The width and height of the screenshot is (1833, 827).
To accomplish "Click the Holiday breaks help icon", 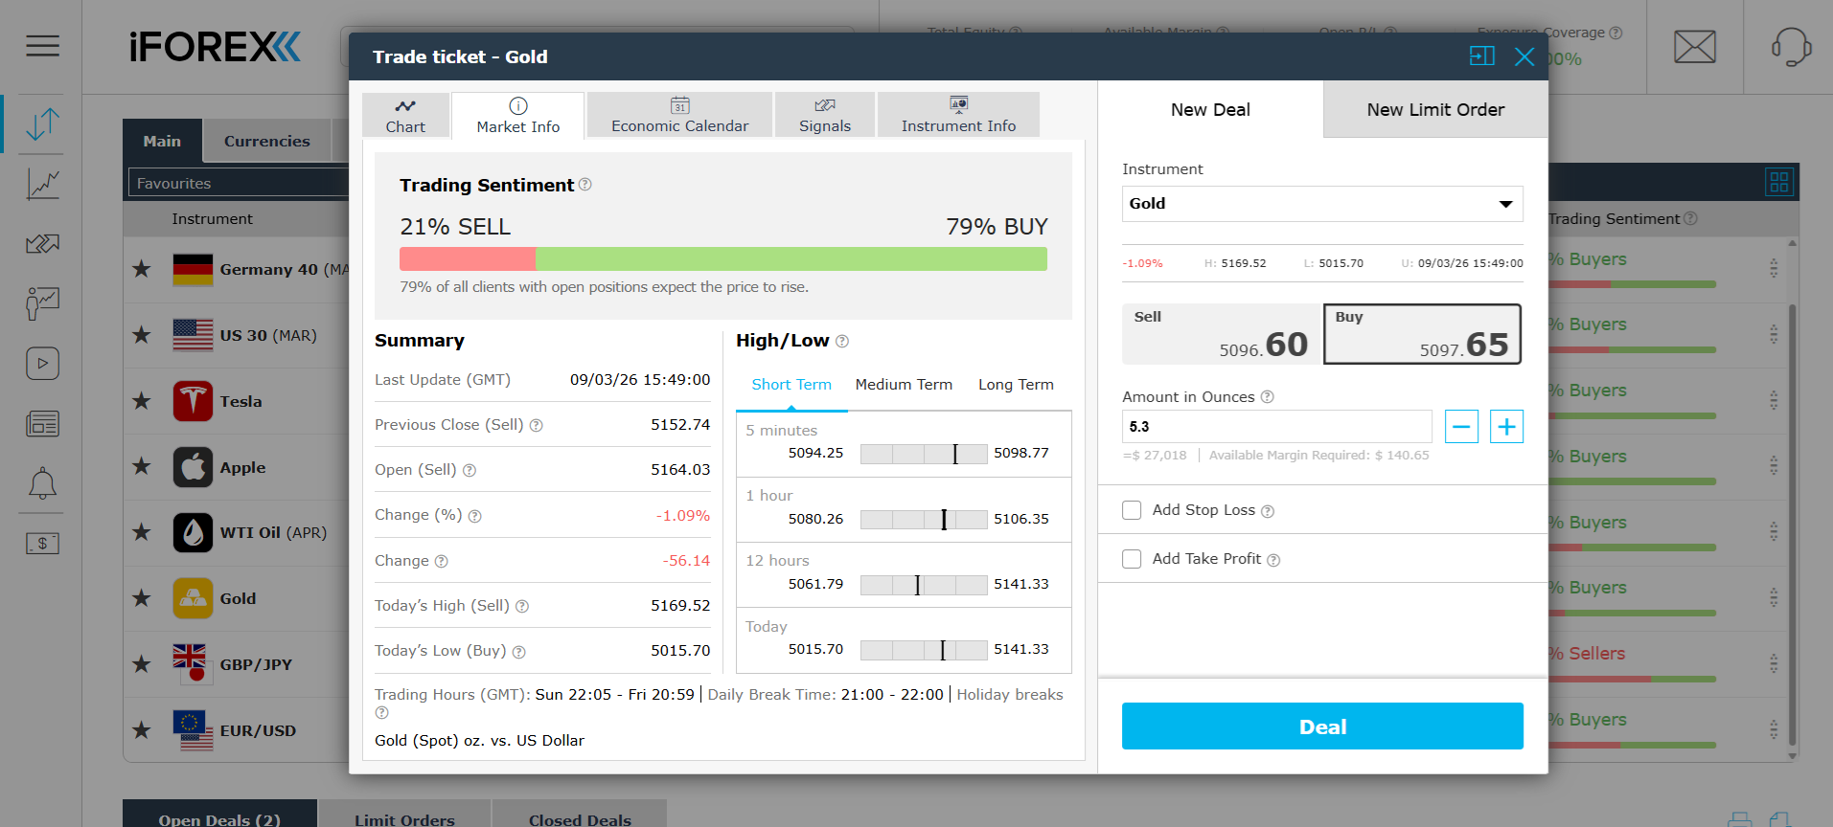I will point(381,713).
